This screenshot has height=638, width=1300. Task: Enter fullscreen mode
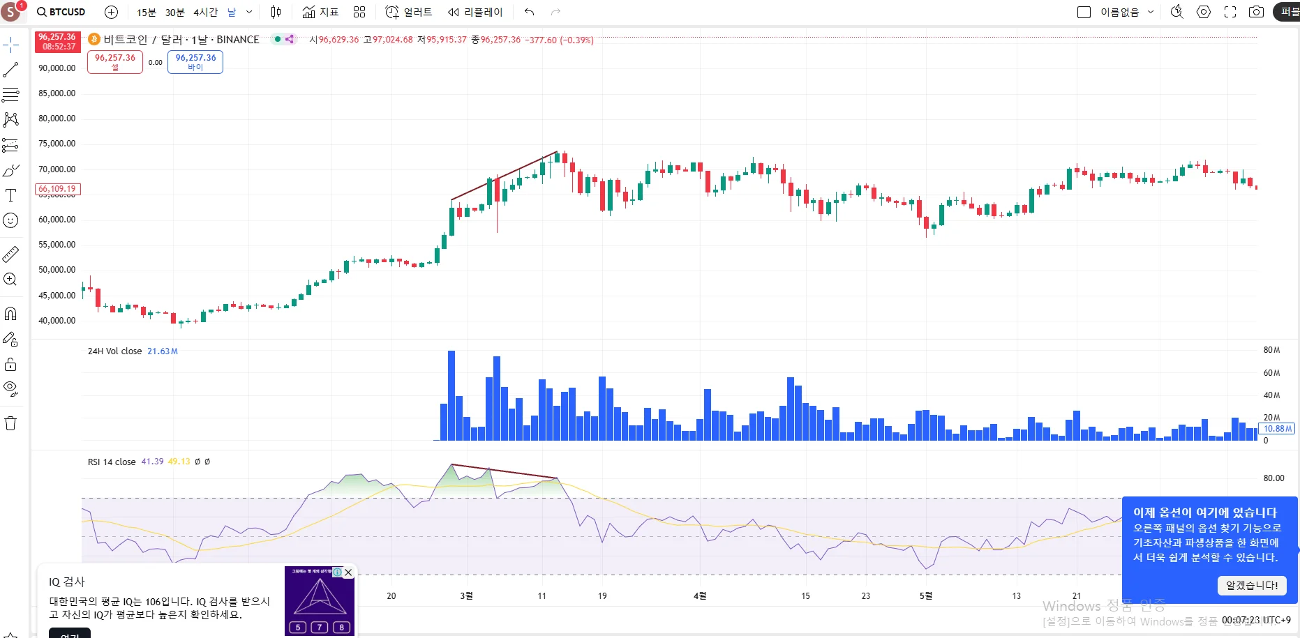click(1230, 12)
